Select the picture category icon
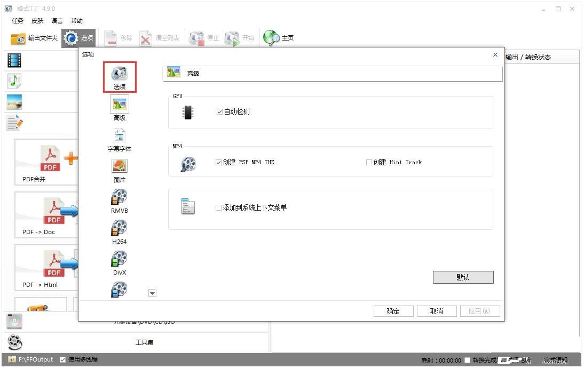Image resolution: width=584 pixels, height=369 pixels. [14, 102]
